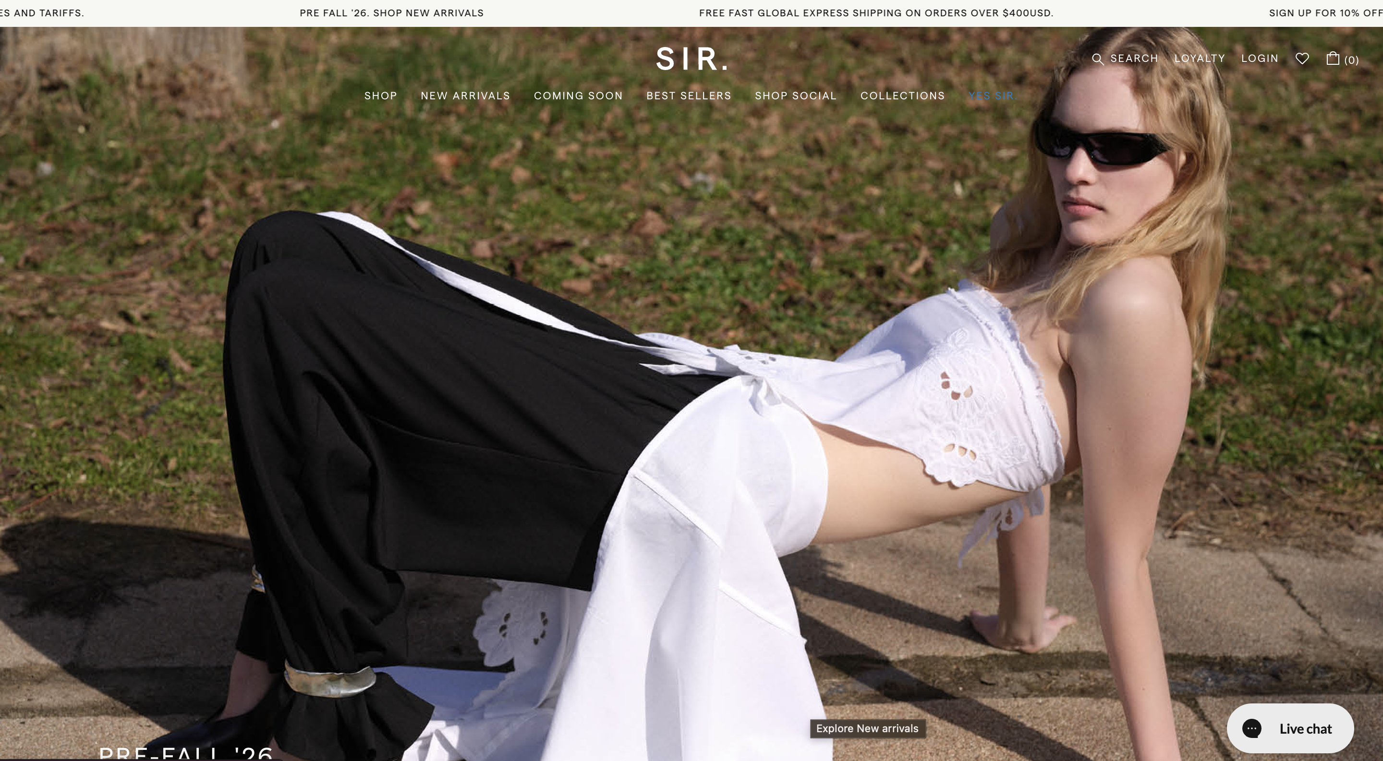This screenshot has height=761, width=1383.
Task: Start a Live chat
Action: coord(1289,728)
